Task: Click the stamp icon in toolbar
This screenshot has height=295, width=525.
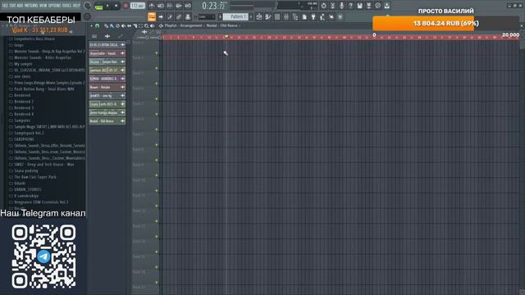Action: click(x=188, y=16)
